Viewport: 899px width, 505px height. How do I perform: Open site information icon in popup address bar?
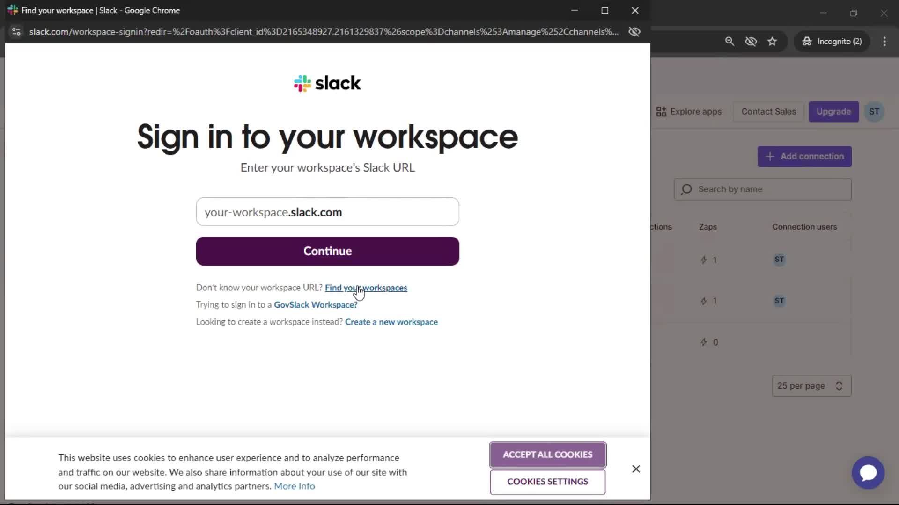tap(16, 32)
